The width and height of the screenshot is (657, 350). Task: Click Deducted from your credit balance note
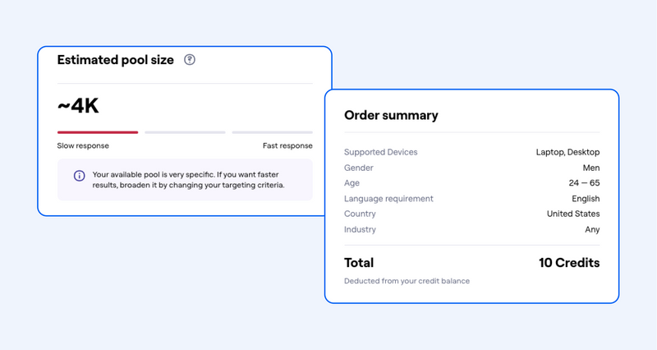pyautogui.click(x=407, y=281)
